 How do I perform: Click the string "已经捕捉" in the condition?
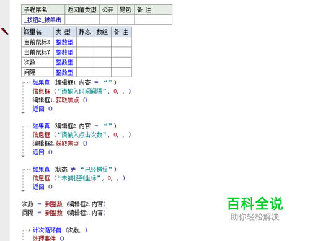(x=97, y=169)
